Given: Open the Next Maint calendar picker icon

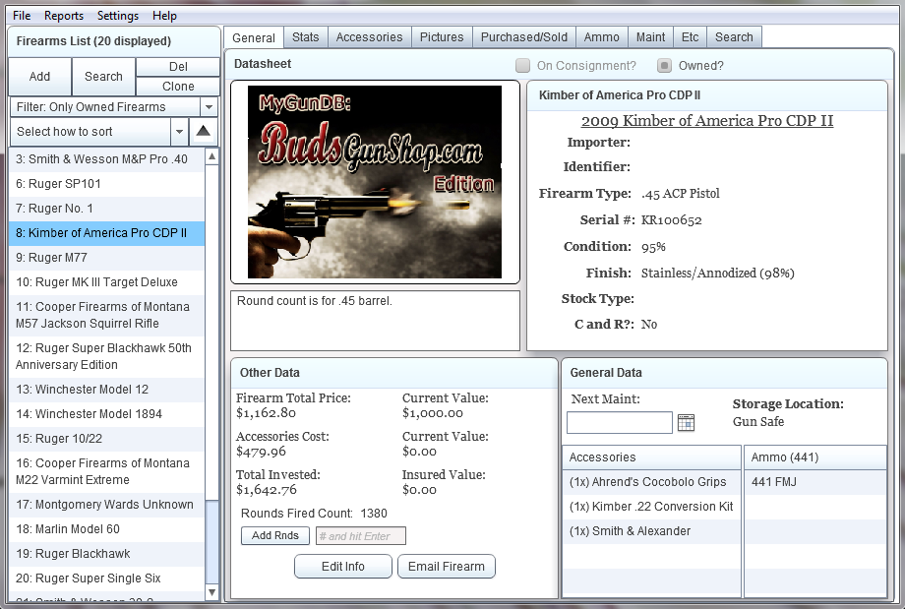Looking at the screenshot, I should click(x=686, y=422).
